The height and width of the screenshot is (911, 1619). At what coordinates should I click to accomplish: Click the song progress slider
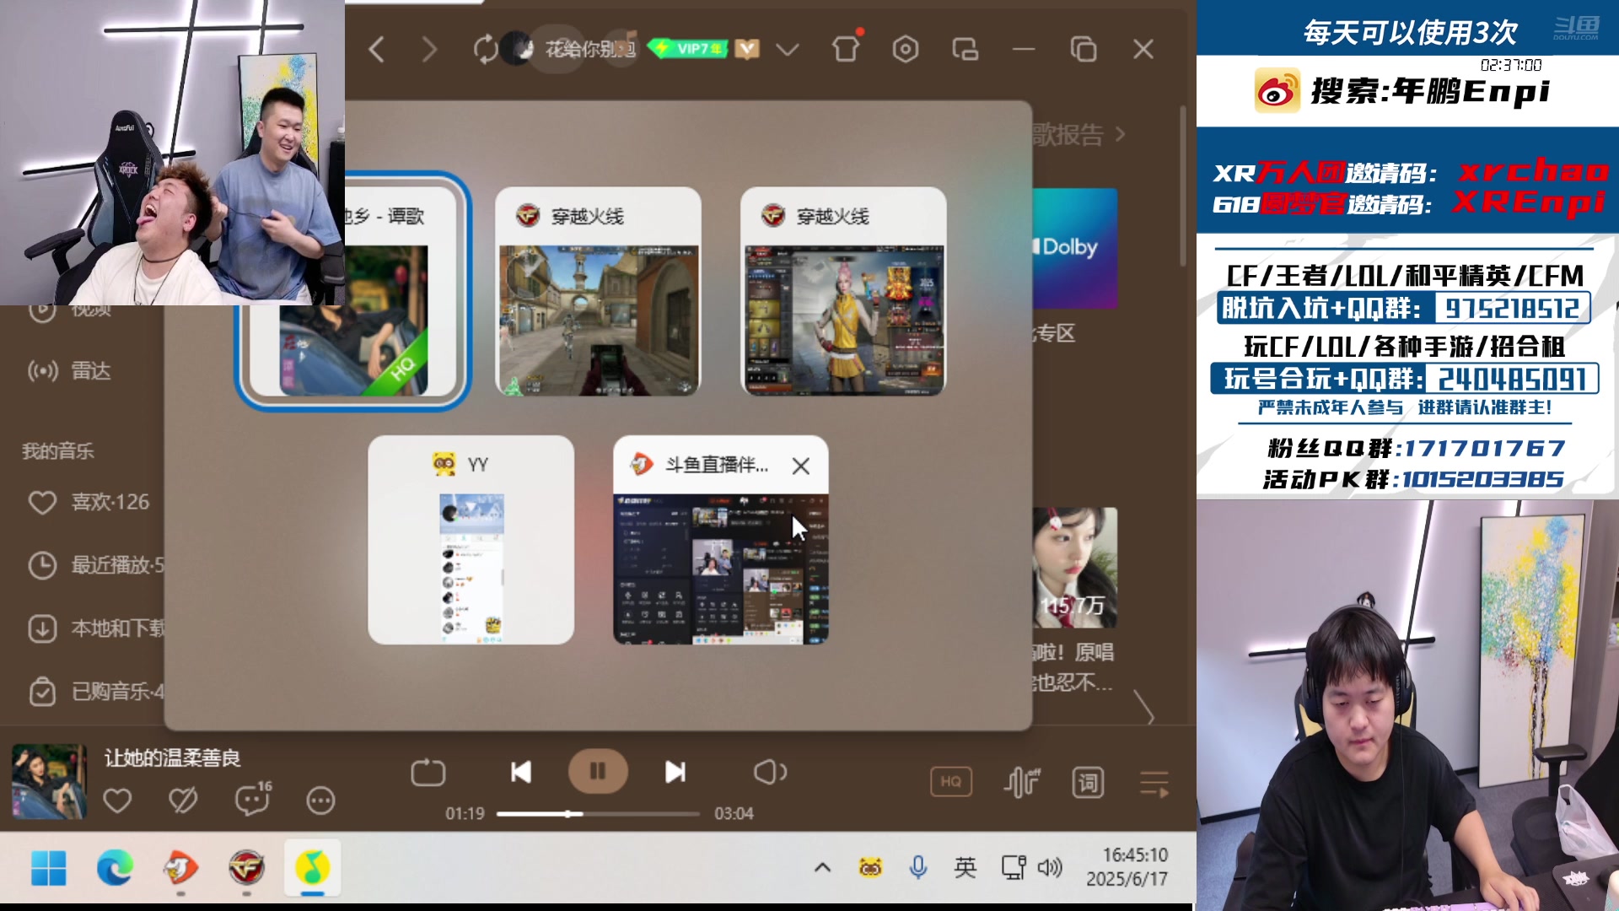[x=598, y=814]
